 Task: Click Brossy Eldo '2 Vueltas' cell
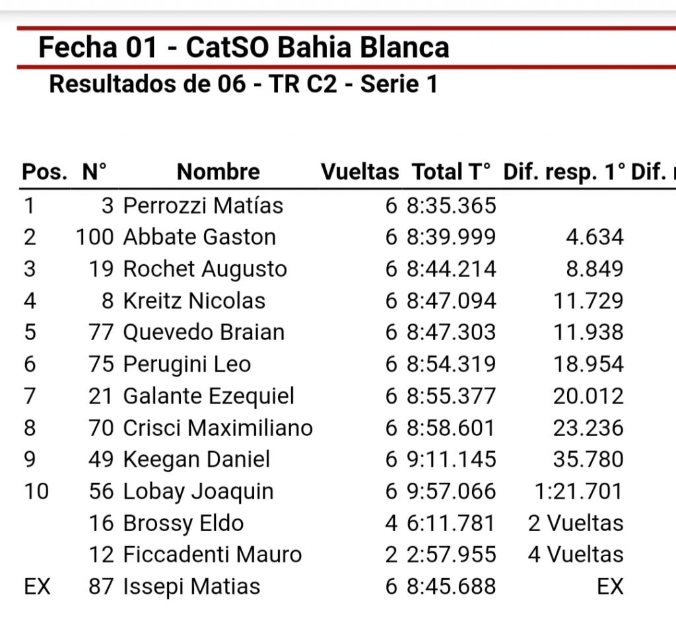pyautogui.click(x=576, y=523)
